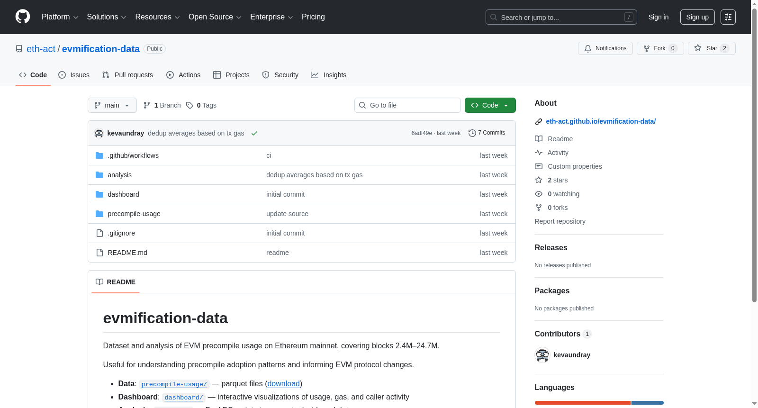
Task: Open the eth-act.github.io/evmification-data/ website link
Action: (601, 121)
